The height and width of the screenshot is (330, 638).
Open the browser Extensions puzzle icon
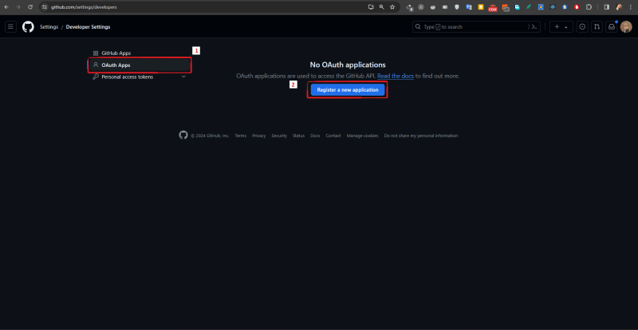coord(589,7)
